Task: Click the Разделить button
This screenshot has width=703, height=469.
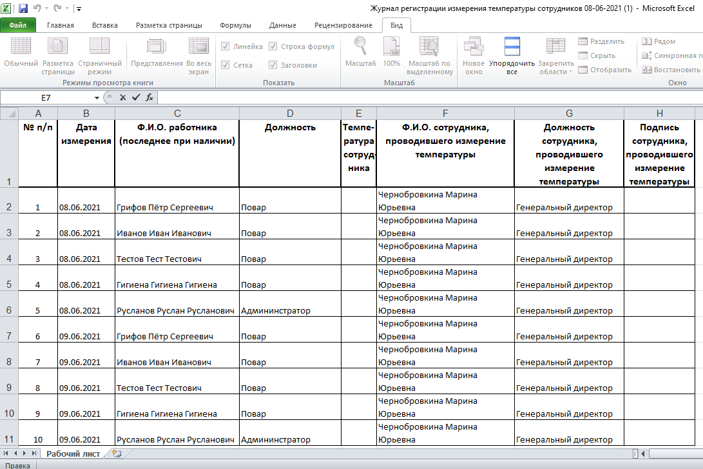Action: pyautogui.click(x=601, y=41)
